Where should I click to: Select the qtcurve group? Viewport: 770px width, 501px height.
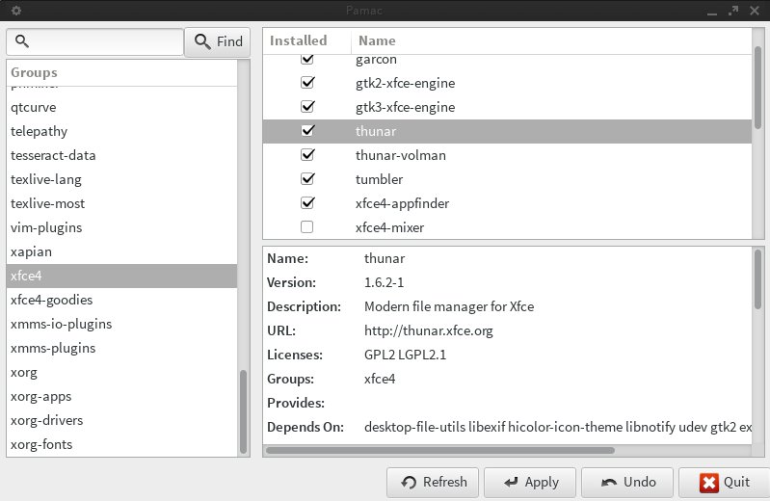(x=121, y=107)
